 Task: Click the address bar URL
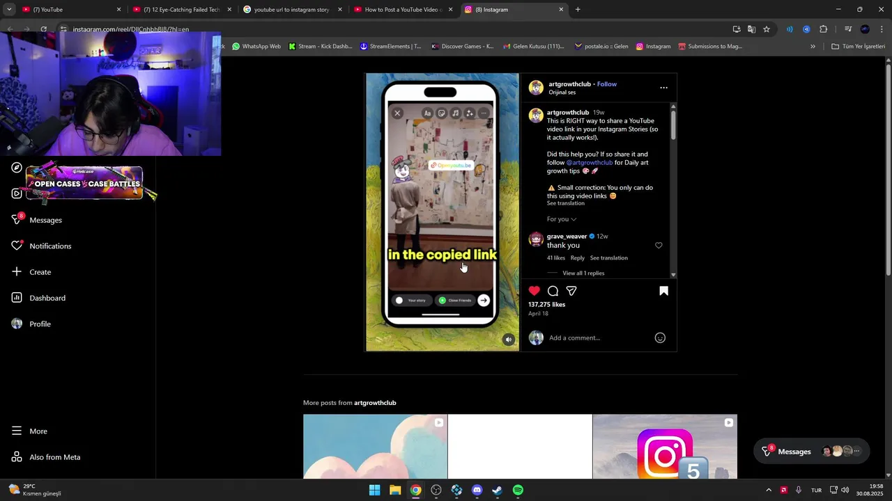tap(131, 29)
